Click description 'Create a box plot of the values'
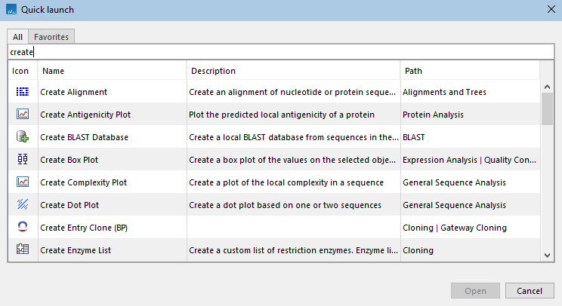This screenshot has height=306, width=562. coord(292,160)
